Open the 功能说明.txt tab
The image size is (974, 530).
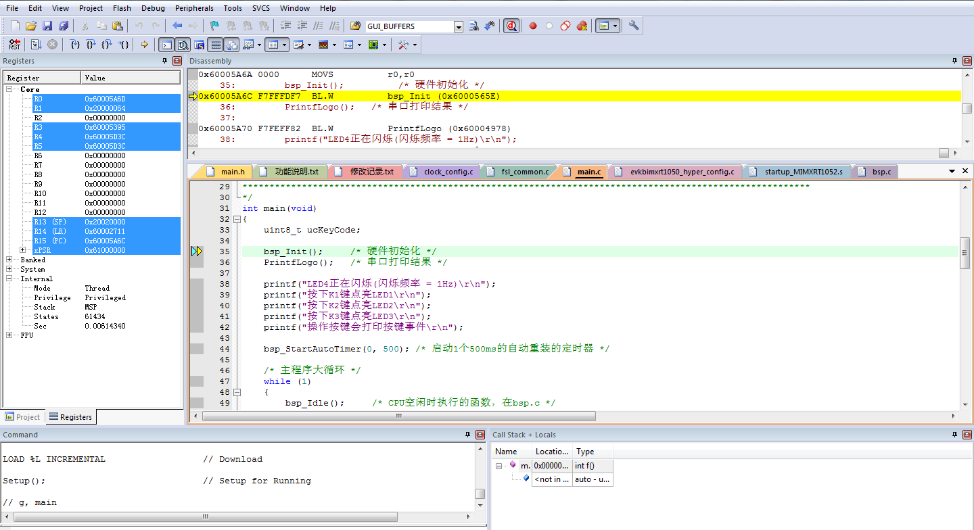tap(290, 172)
